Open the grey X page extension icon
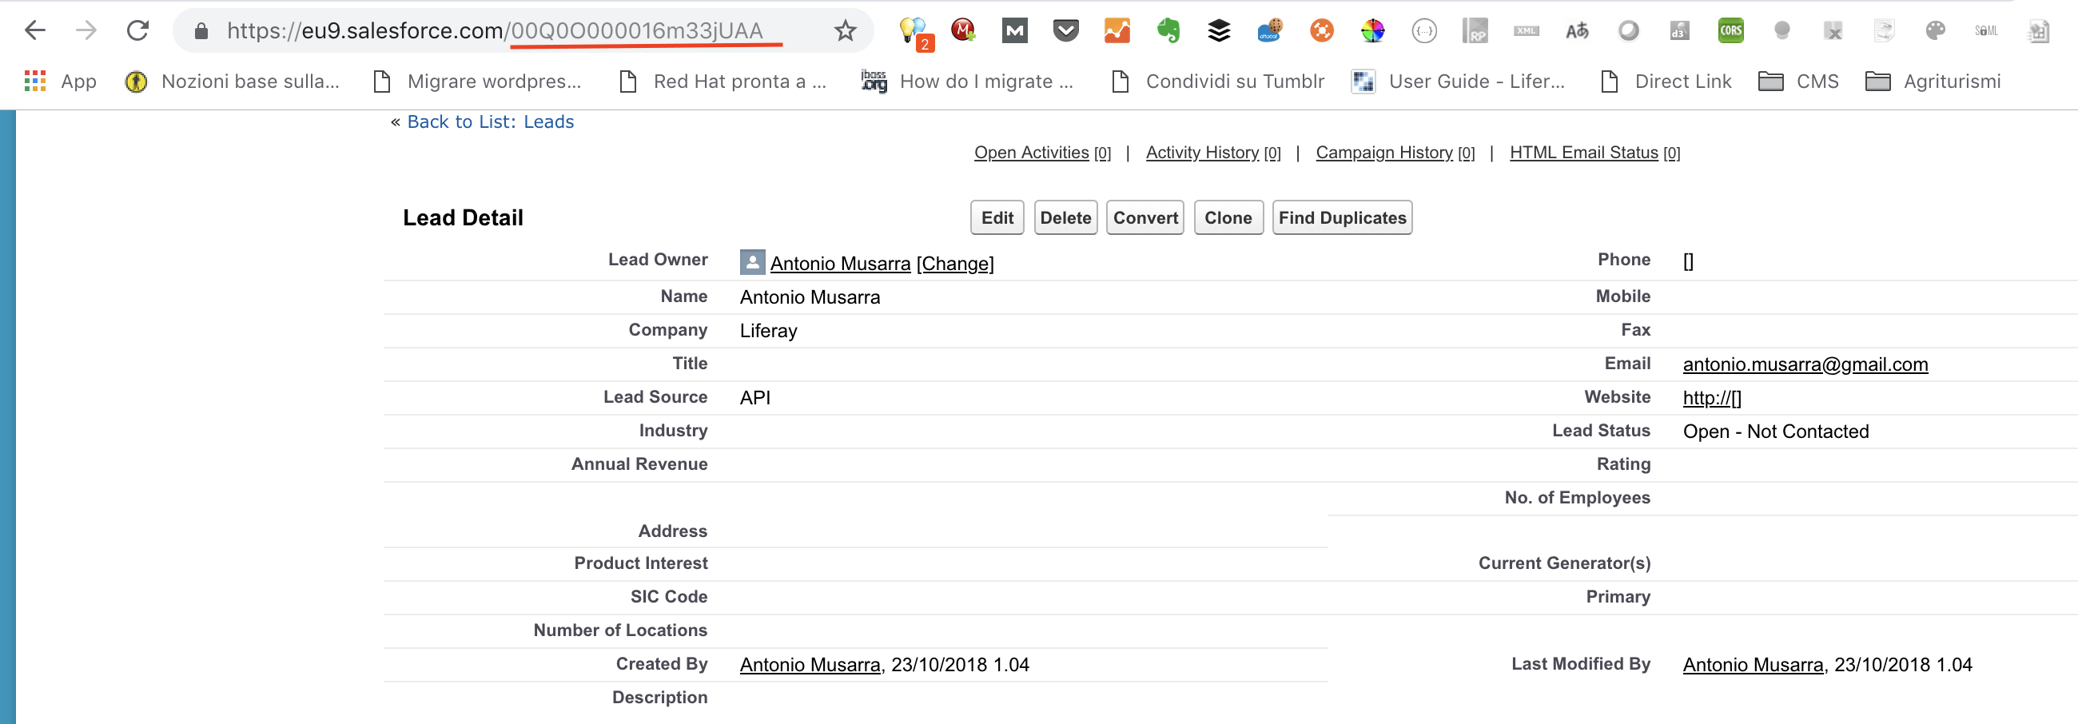2078x724 pixels. (1833, 30)
